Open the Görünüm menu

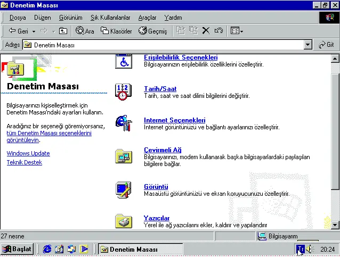pyautogui.click(x=71, y=18)
